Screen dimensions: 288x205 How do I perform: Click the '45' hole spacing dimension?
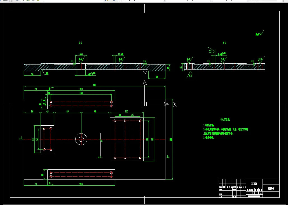pyautogui.click(x=132, y=115)
